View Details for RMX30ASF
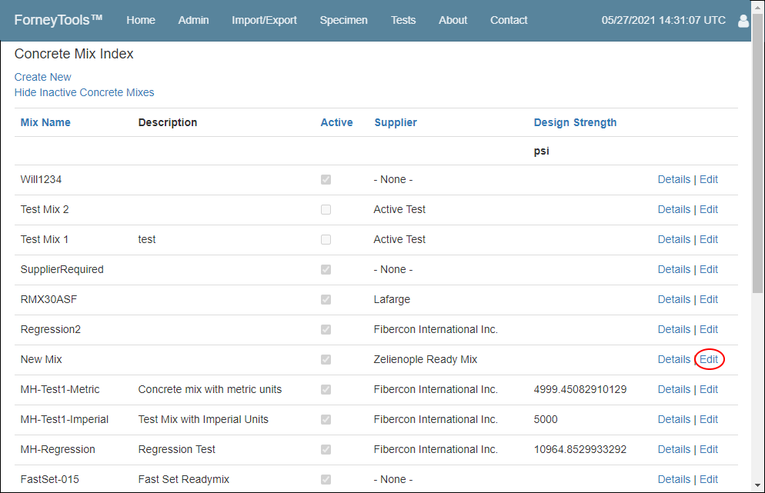This screenshot has height=493, width=765. (674, 299)
